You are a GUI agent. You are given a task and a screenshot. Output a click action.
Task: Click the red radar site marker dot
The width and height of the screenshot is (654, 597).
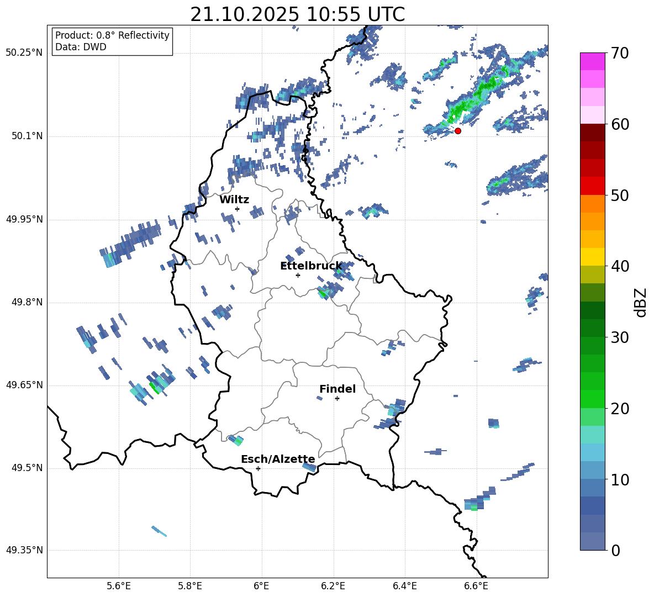(x=458, y=131)
